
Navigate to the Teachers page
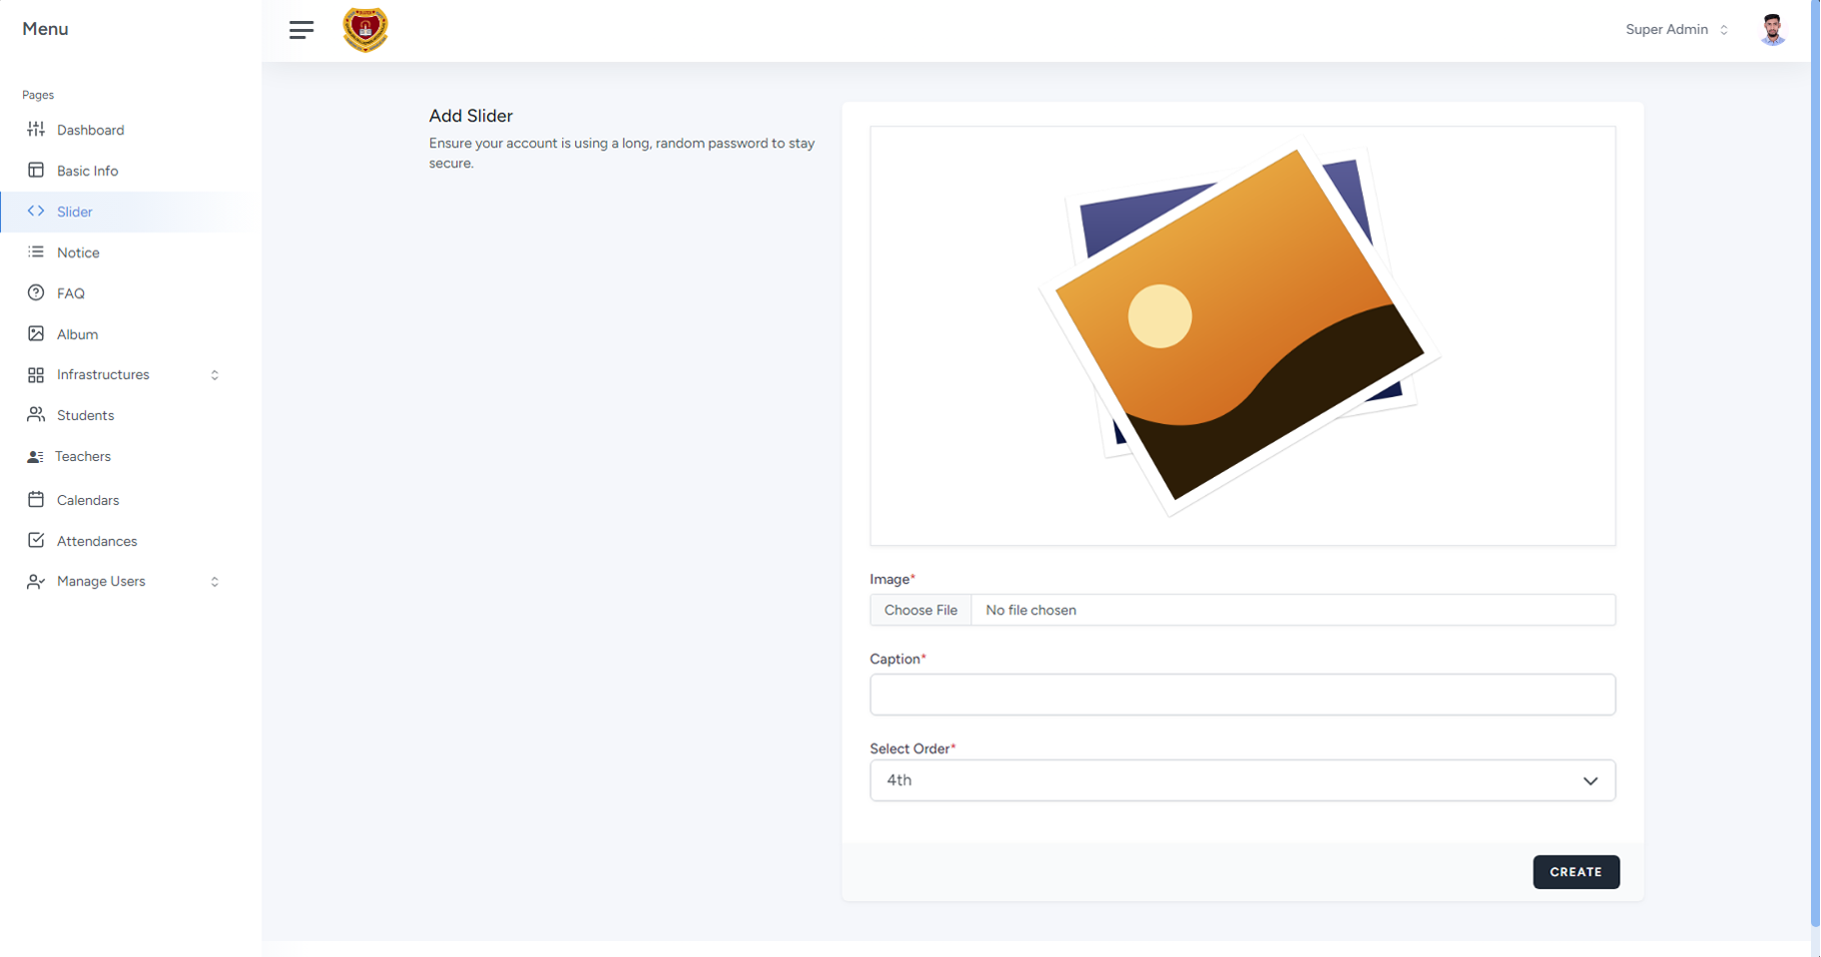pyautogui.click(x=83, y=456)
